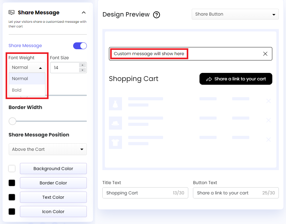The image size is (286, 224).
Task: Click the second product thumbnail icon in the cart
Action: click(115, 123)
